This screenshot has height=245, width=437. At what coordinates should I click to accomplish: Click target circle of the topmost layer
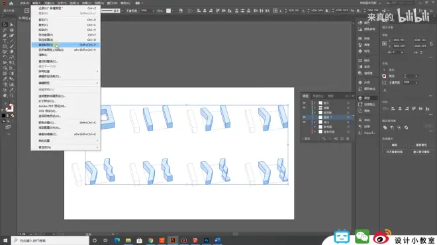[x=348, y=103]
